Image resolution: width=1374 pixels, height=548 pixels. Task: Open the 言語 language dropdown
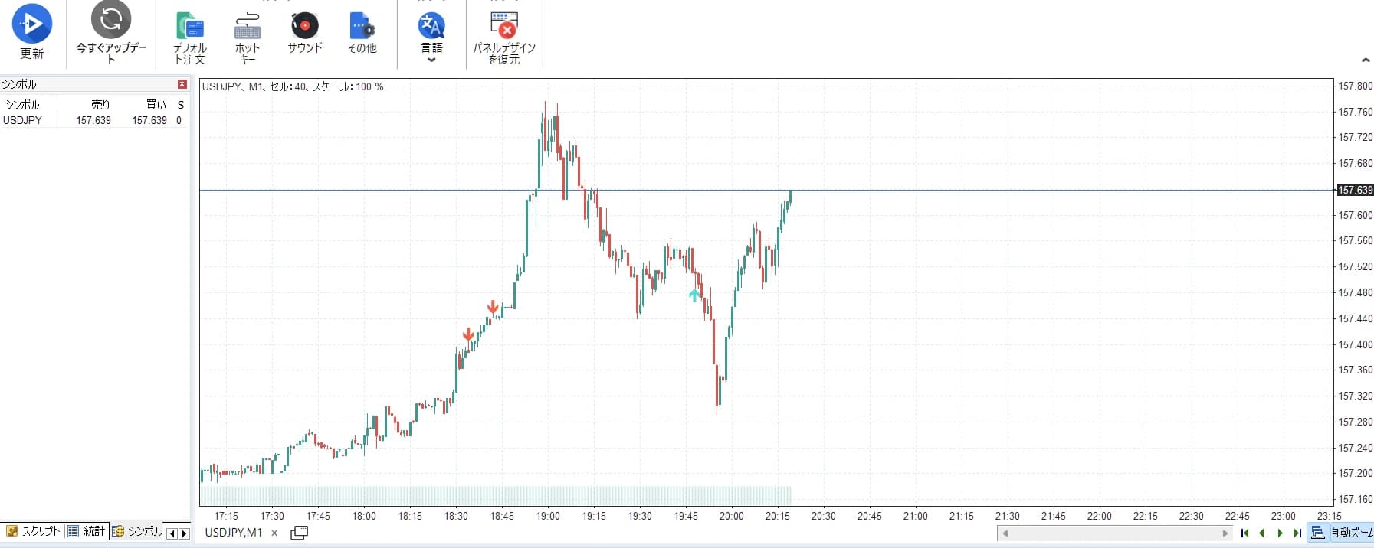pos(431,37)
